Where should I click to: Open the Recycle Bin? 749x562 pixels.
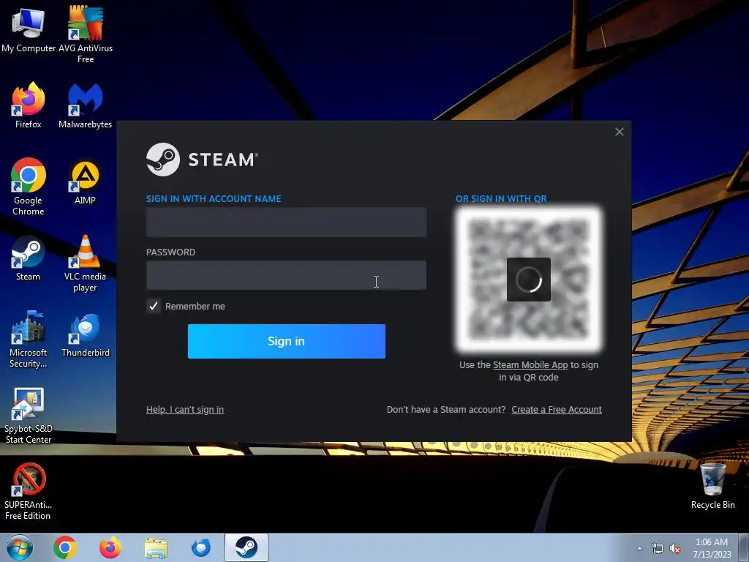click(712, 486)
